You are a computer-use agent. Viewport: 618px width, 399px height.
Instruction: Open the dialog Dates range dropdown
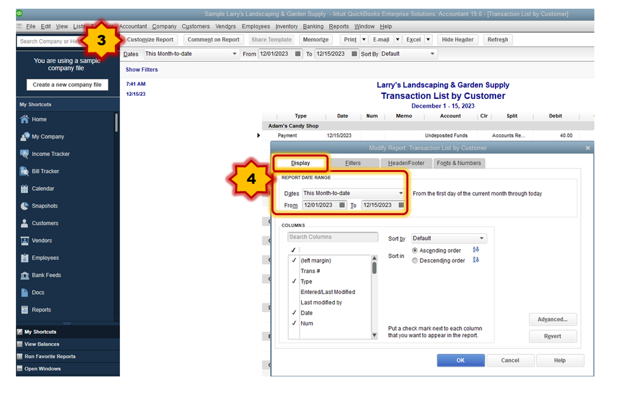(x=353, y=193)
